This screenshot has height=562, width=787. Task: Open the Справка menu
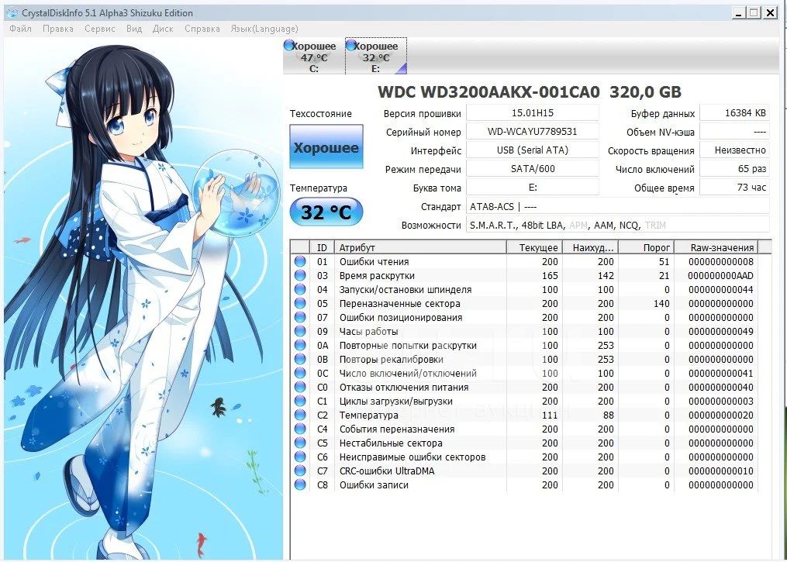tap(202, 29)
